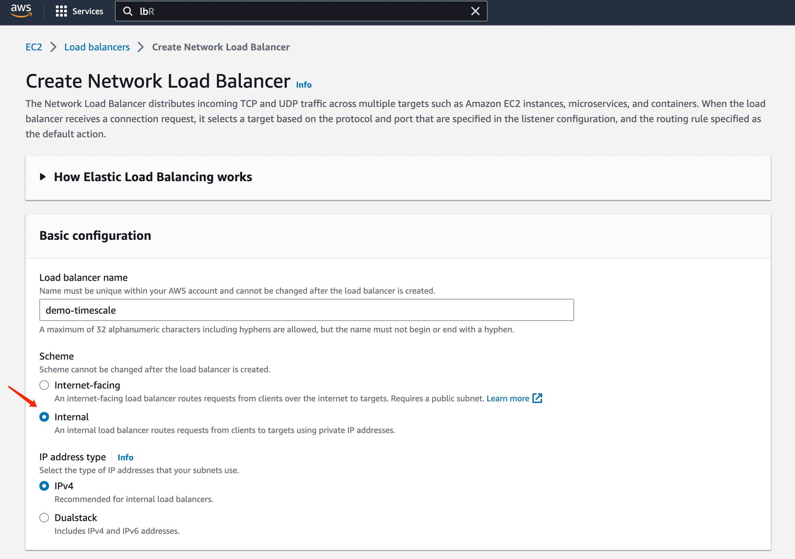Click external link icon beside Learn more

click(x=537, y=398)
